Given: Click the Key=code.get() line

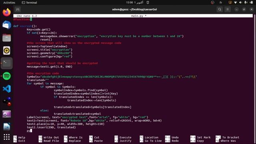Looking at the screenshot, I should (x=39, y=30).
